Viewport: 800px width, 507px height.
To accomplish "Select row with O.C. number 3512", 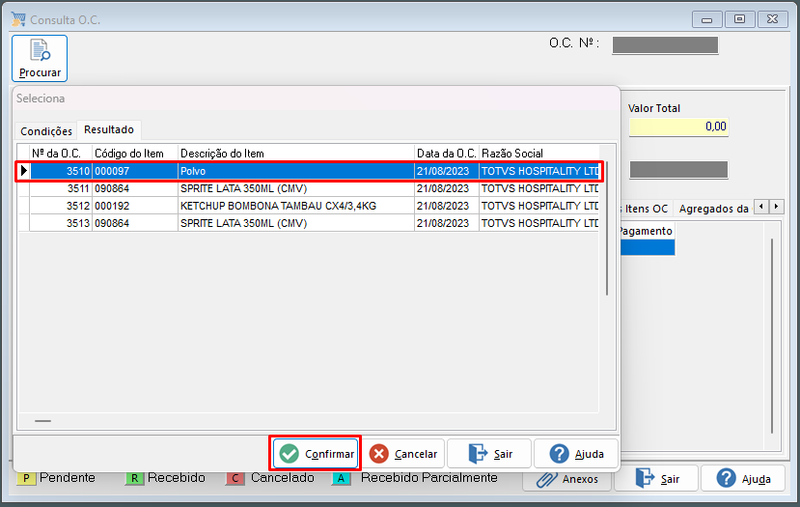I will (x=309, y=206).
